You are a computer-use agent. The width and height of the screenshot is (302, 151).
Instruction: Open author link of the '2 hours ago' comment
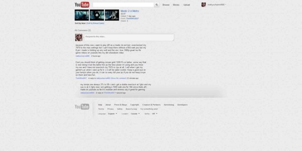(x=83, y=56)
